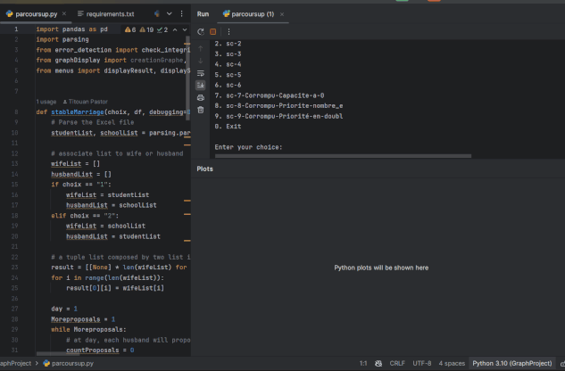This screenshot has width=565, height=371.
Task: Print the console output
Action: click(x=201, y=97)
